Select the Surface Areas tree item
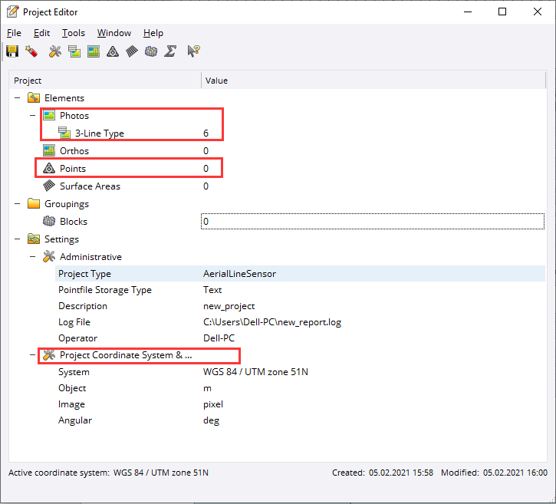Viewport: 556px width, 504px height. coord(90,186)
